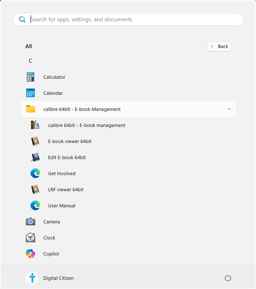Open the Calendar app icon
Viewport: 256px width, 289px height.
(30, 93)
